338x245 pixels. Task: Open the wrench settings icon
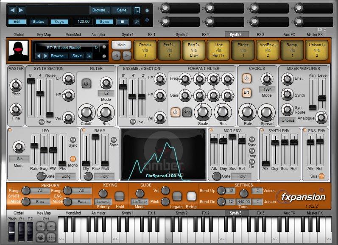[137, 22]
